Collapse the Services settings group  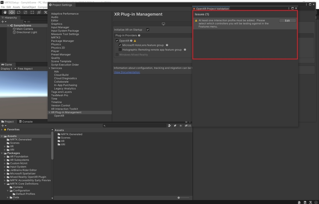49,68
